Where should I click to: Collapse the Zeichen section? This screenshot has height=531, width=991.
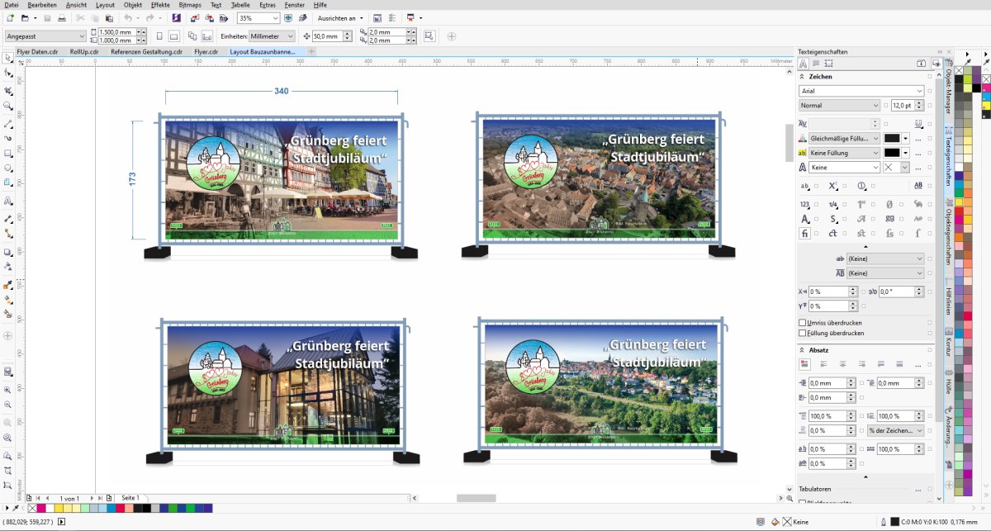[802, 77]
